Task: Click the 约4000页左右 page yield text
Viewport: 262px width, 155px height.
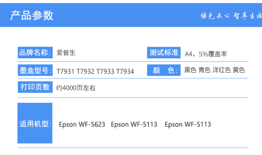Action: click(x=76, y=88)
